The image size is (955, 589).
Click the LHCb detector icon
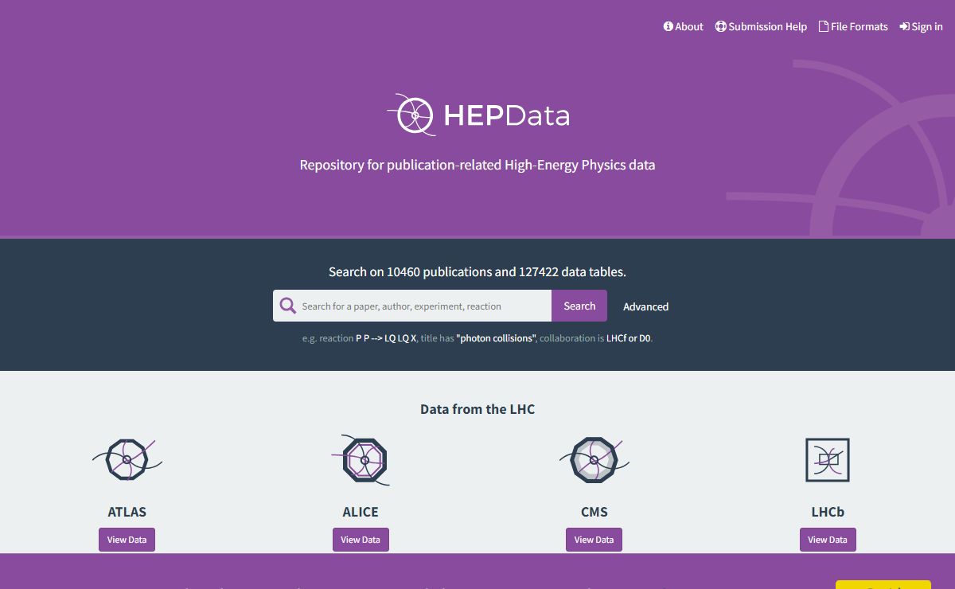[x=828, y=459]
